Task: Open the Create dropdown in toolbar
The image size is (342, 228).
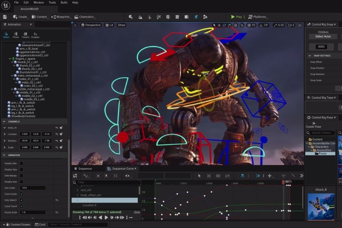Action: [20, 17]
